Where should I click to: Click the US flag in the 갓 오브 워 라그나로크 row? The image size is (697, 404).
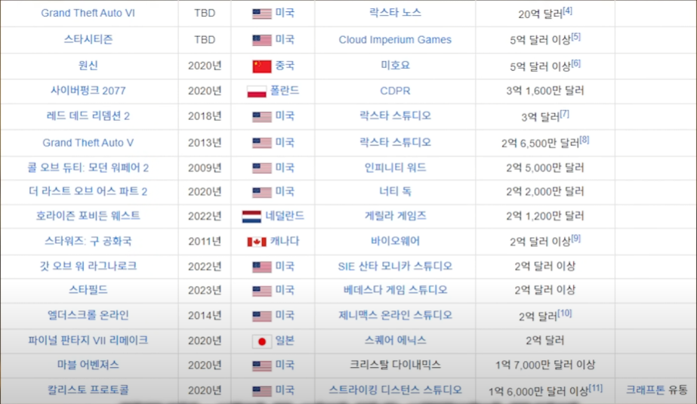click(262, 267)
